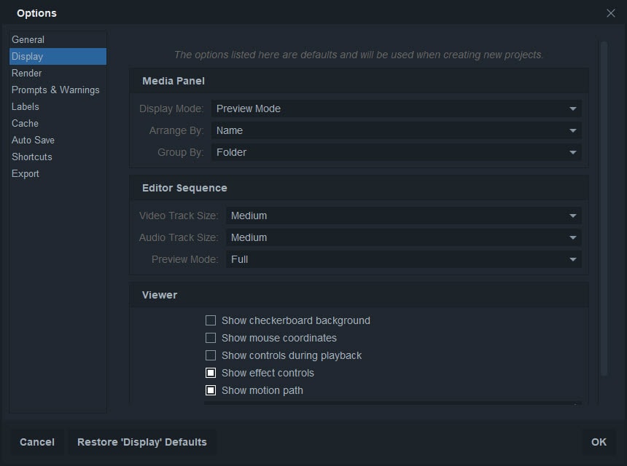Viewport: 627px width, 466px height.
Task: Open the Auto Save settings
Action: (x=33, y=140)
